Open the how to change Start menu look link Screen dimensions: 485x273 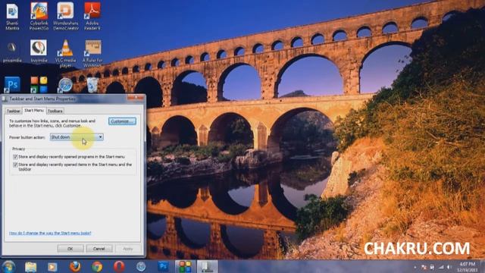coord(50,233)
